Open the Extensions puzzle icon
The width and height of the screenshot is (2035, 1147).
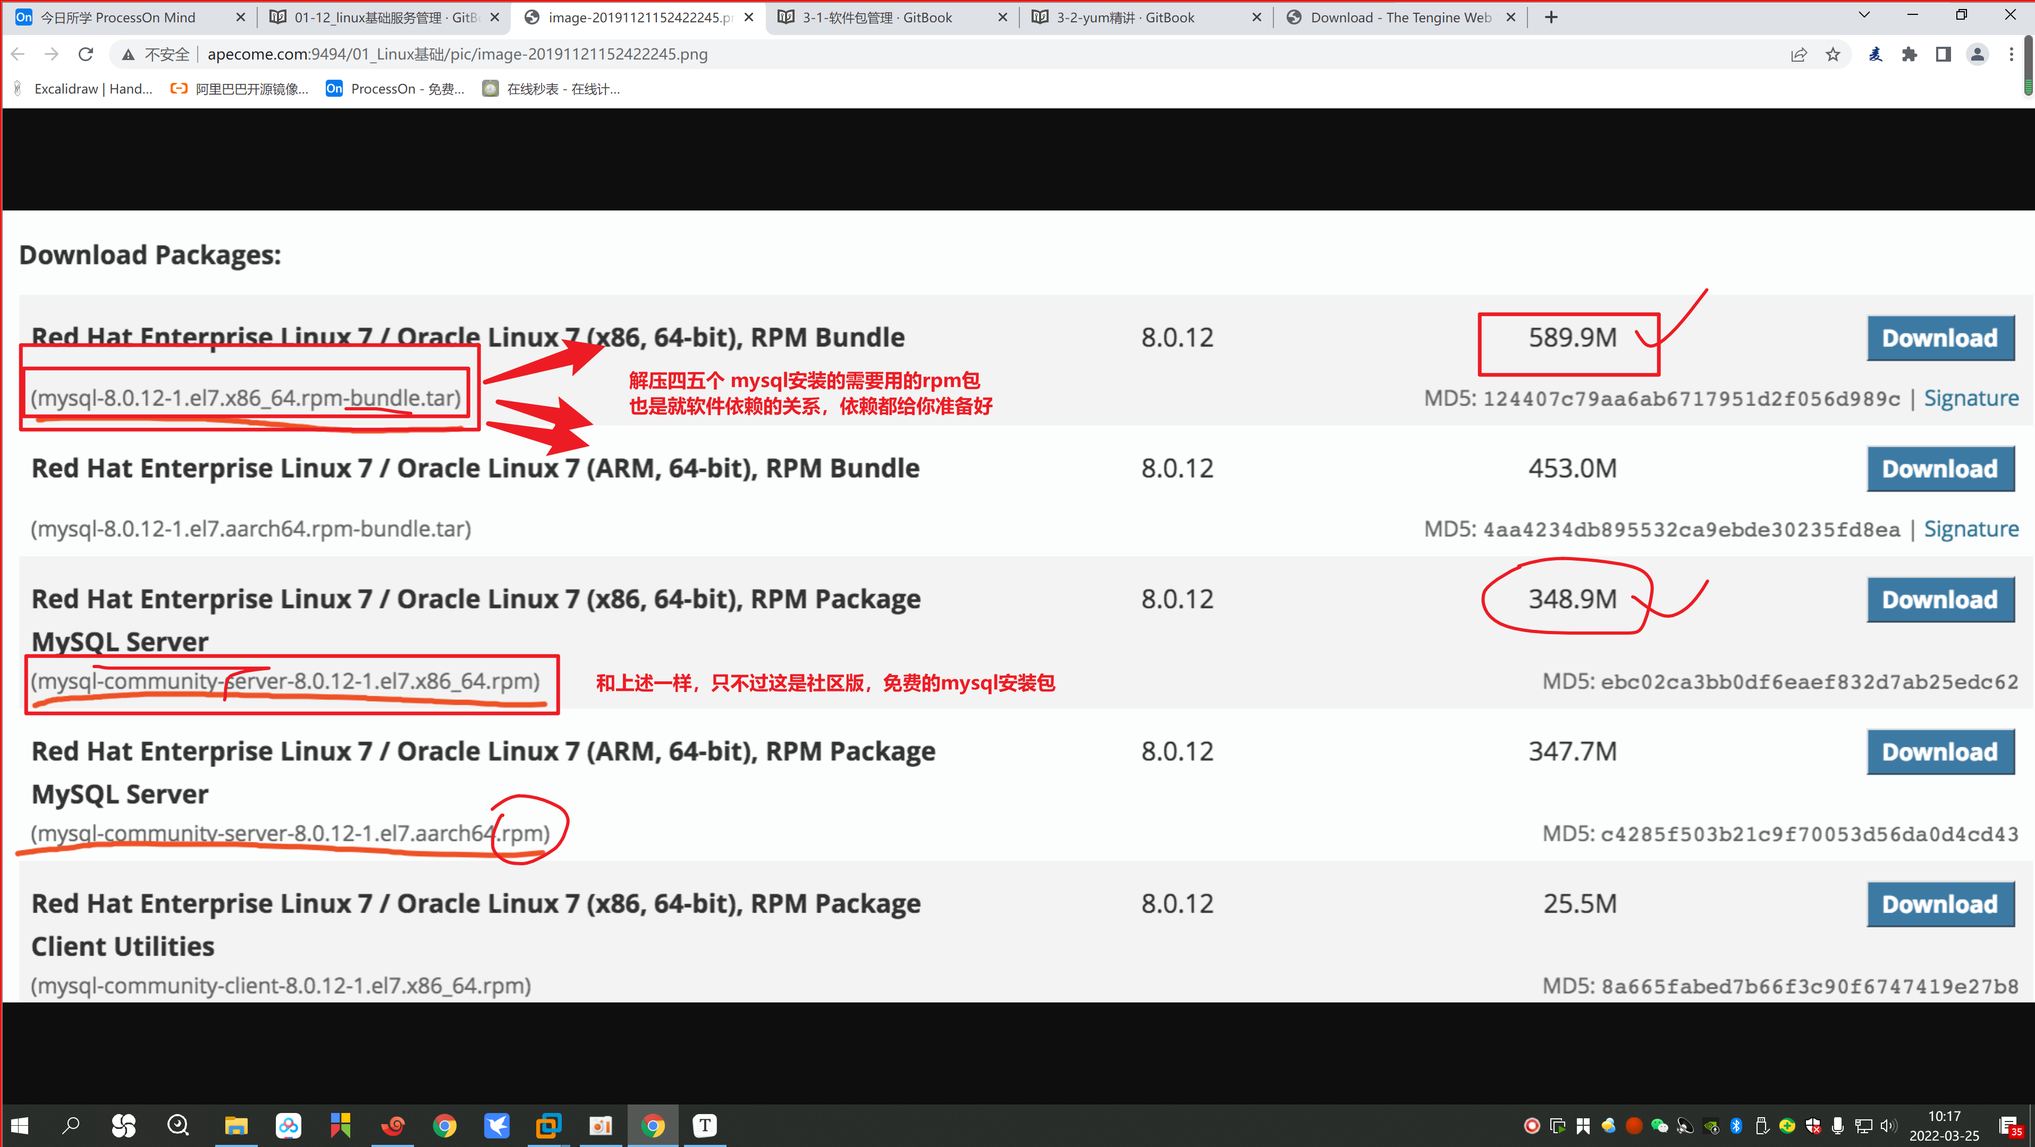[1910, 54]
